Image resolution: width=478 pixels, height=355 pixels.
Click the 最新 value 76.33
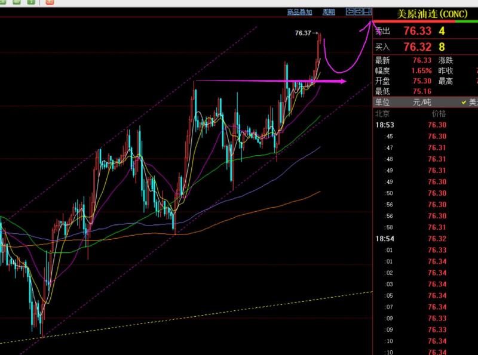[x=422, y=60]
